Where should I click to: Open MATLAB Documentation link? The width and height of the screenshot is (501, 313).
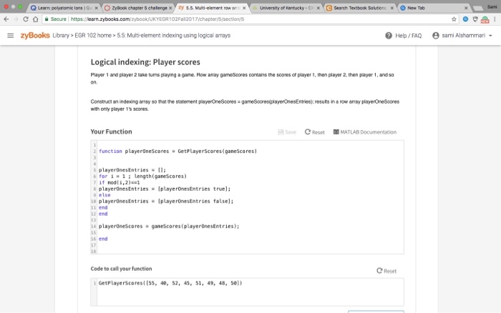pos(364,132)
